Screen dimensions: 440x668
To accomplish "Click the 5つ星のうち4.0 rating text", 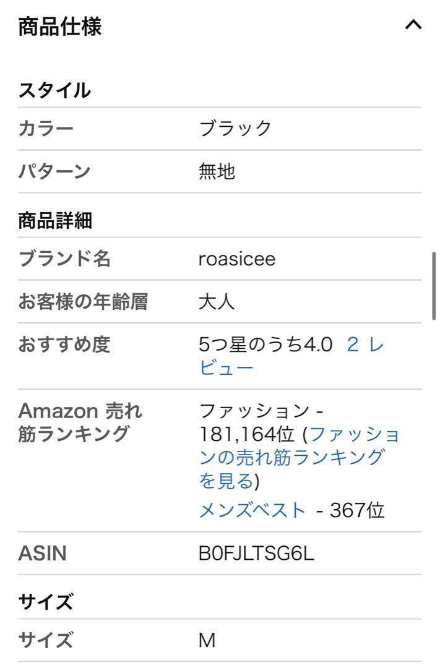I will [x=265, y=345].
